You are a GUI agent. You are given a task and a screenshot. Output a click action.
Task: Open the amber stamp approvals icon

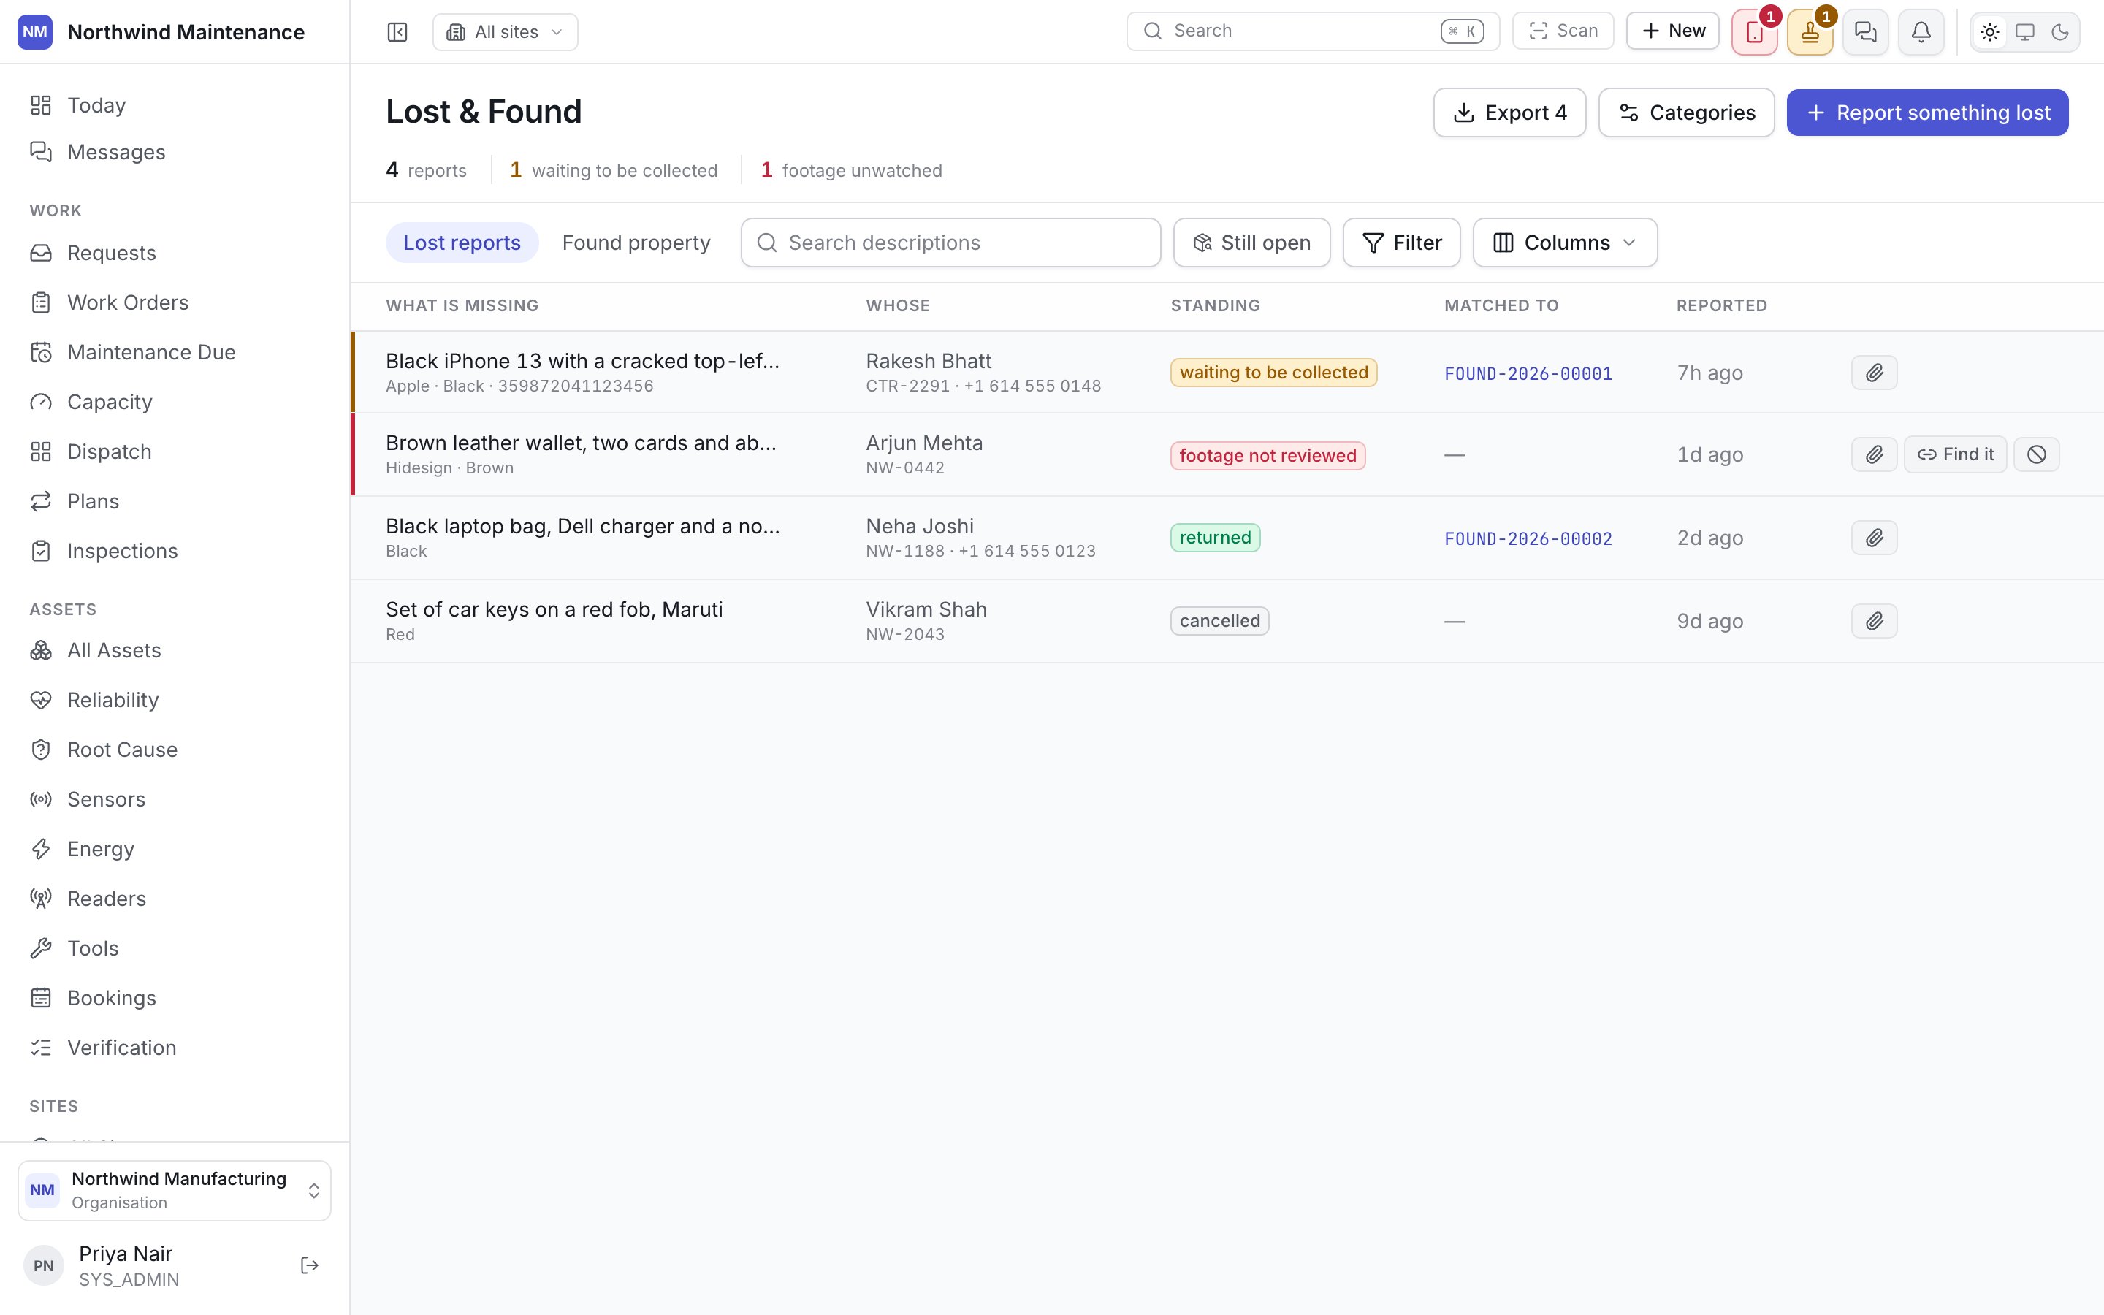pyautogui.click(x=1810, y=32)
